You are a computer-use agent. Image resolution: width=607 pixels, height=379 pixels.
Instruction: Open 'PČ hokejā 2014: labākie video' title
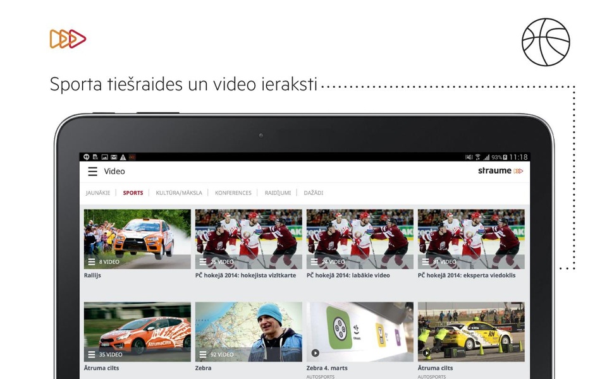[x=348, y=275]
